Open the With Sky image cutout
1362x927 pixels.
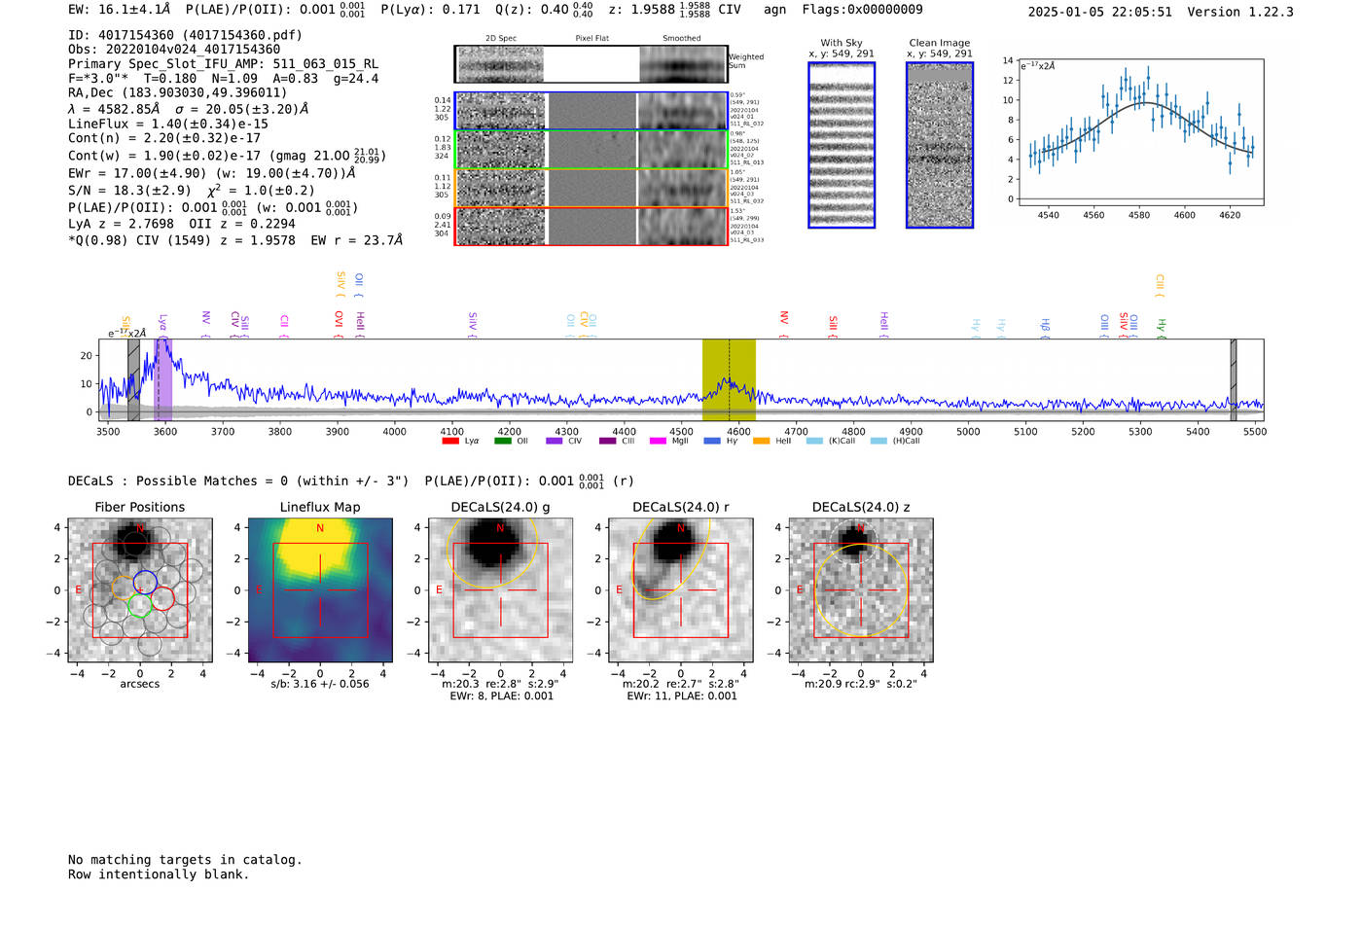[x=842, y=145]
